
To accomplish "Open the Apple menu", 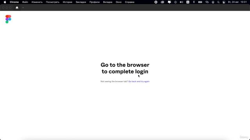I will tap(5, 2).
